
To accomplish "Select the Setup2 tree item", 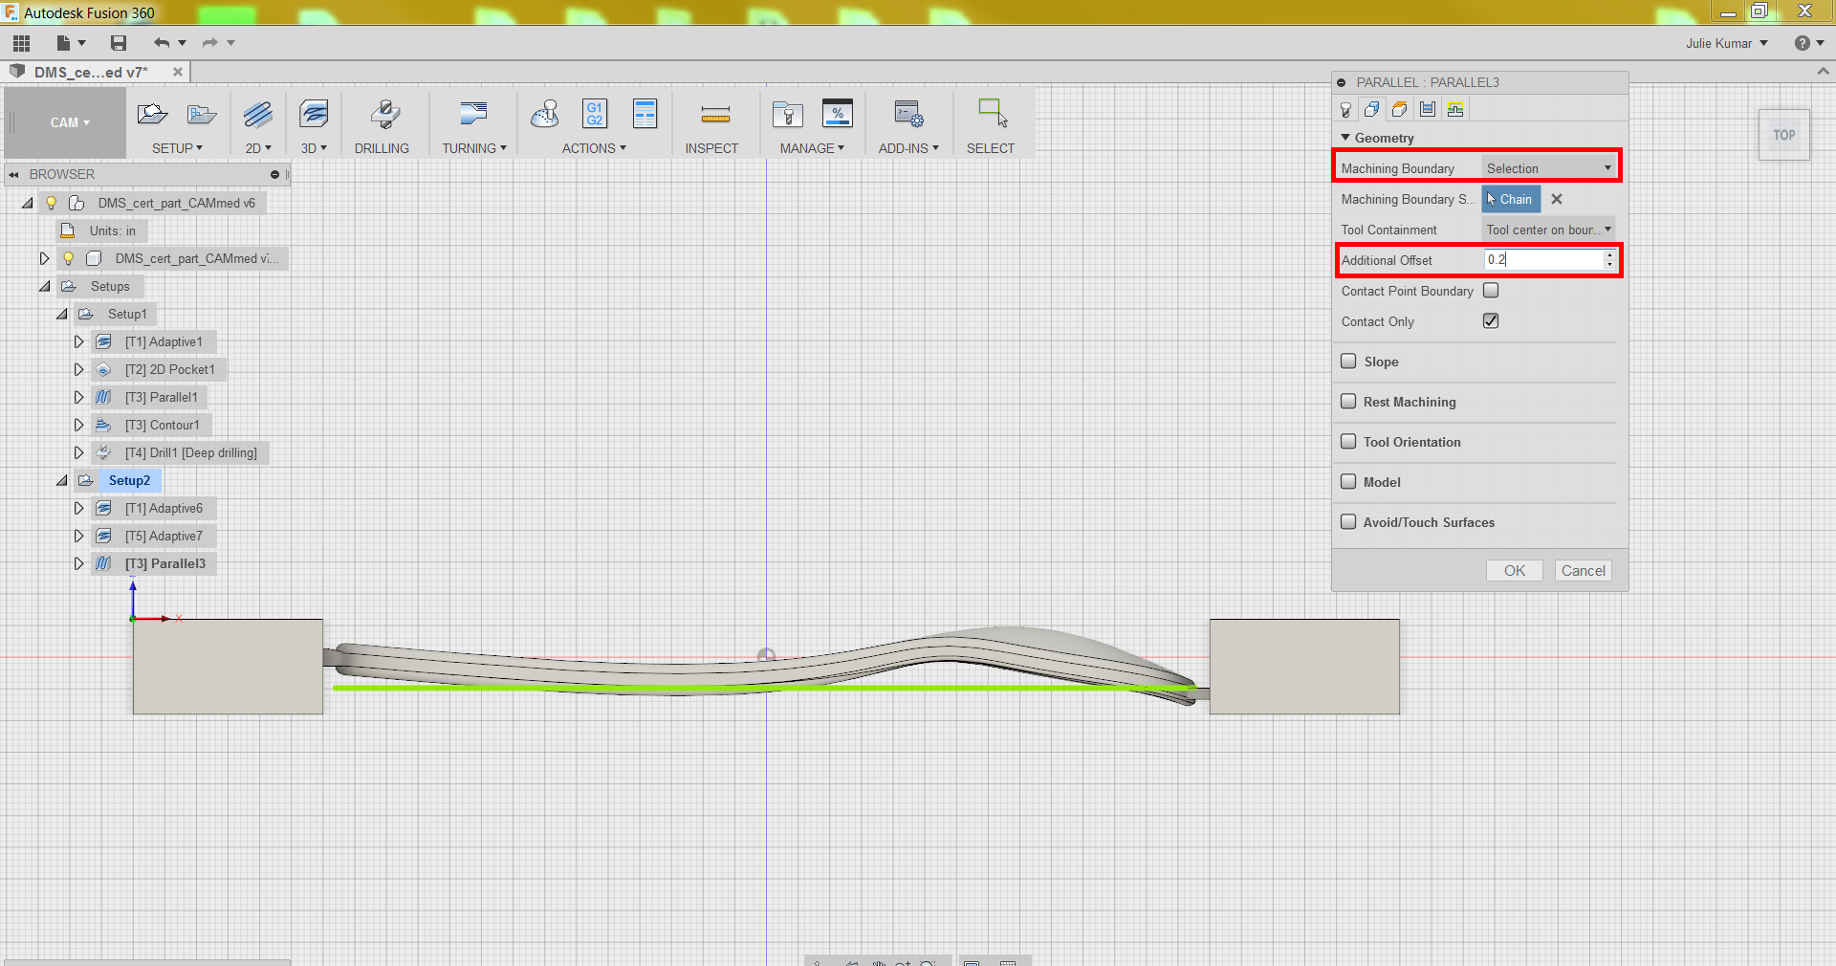I will tap(129, 480).
